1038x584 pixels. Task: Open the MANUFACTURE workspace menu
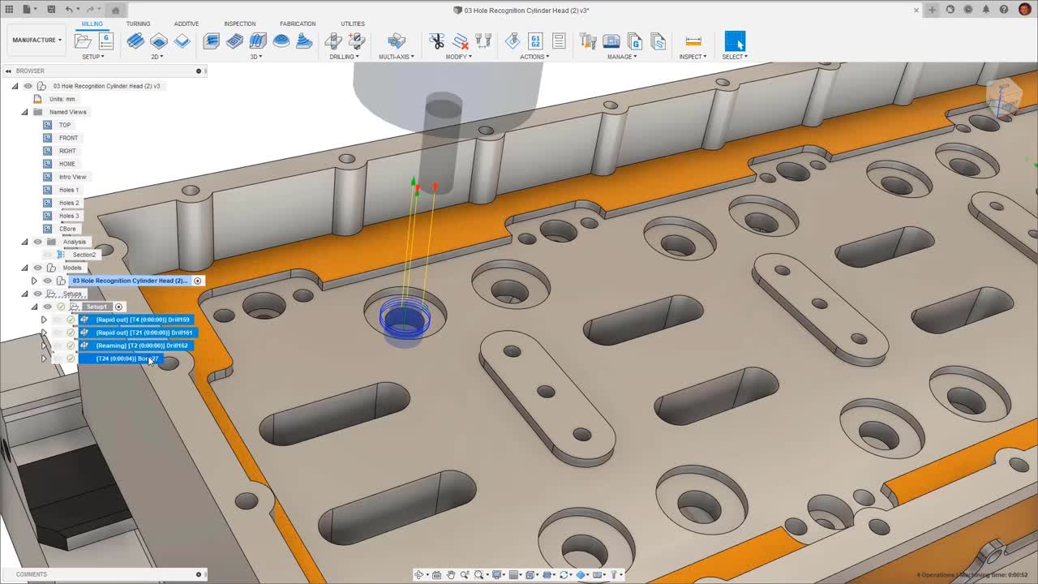click(x=36, y=40)
